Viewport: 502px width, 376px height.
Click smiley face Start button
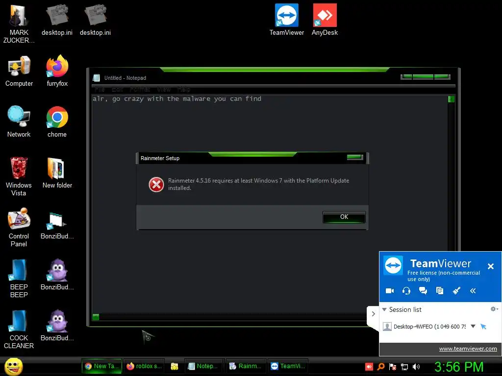point(13,366)
